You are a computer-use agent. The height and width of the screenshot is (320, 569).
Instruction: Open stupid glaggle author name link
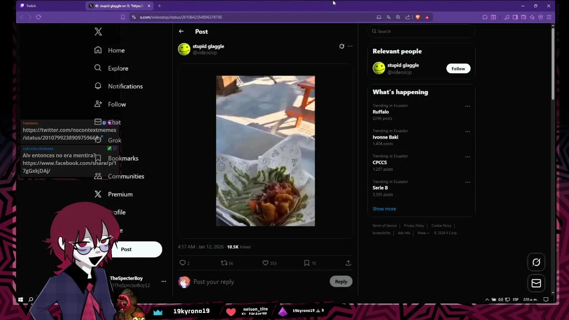pos(208,46)
